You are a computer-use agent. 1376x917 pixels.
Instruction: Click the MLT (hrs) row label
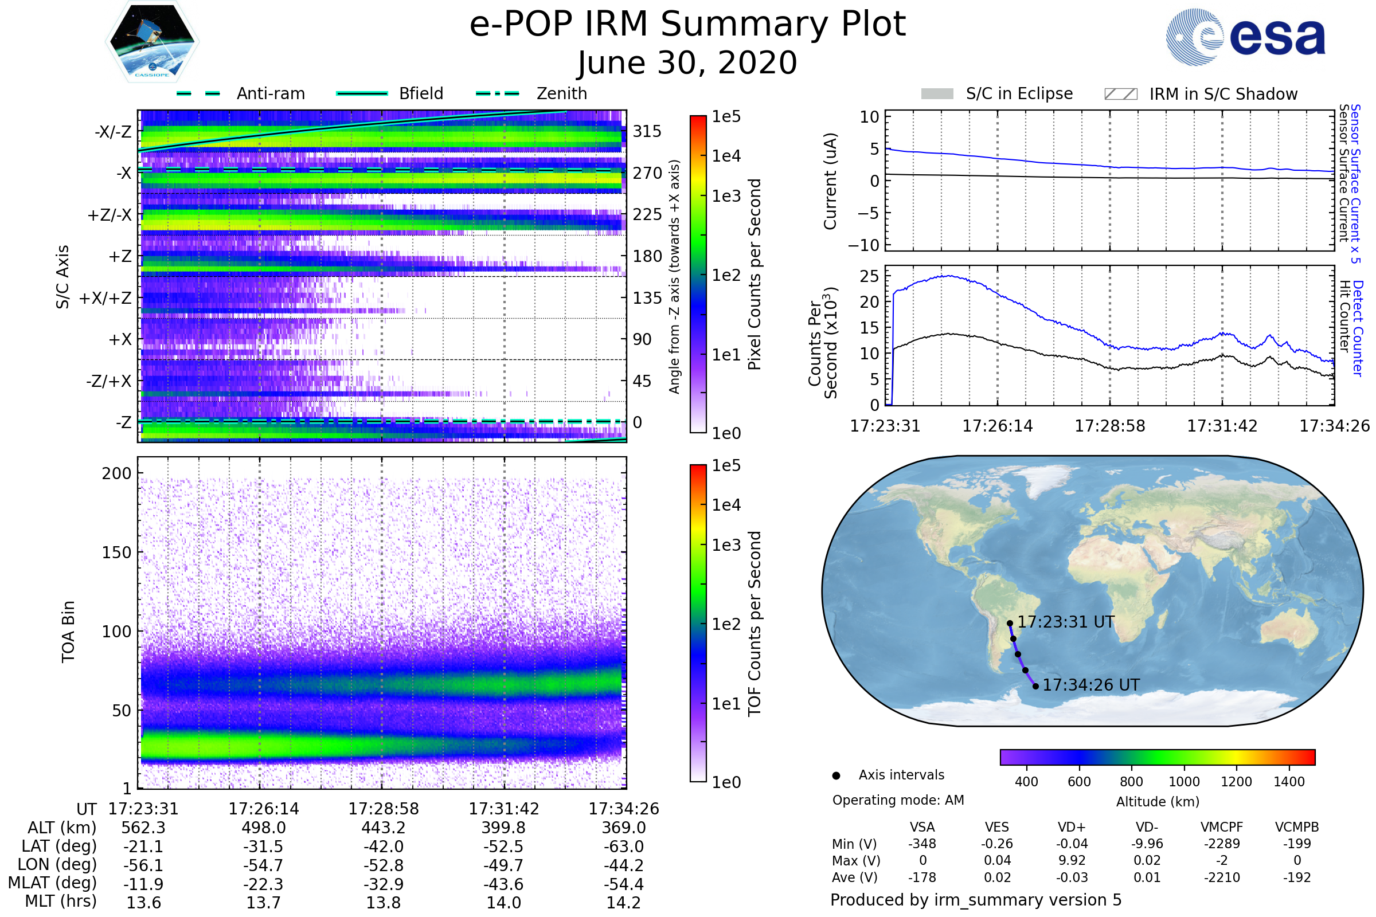tap(61, 901)
